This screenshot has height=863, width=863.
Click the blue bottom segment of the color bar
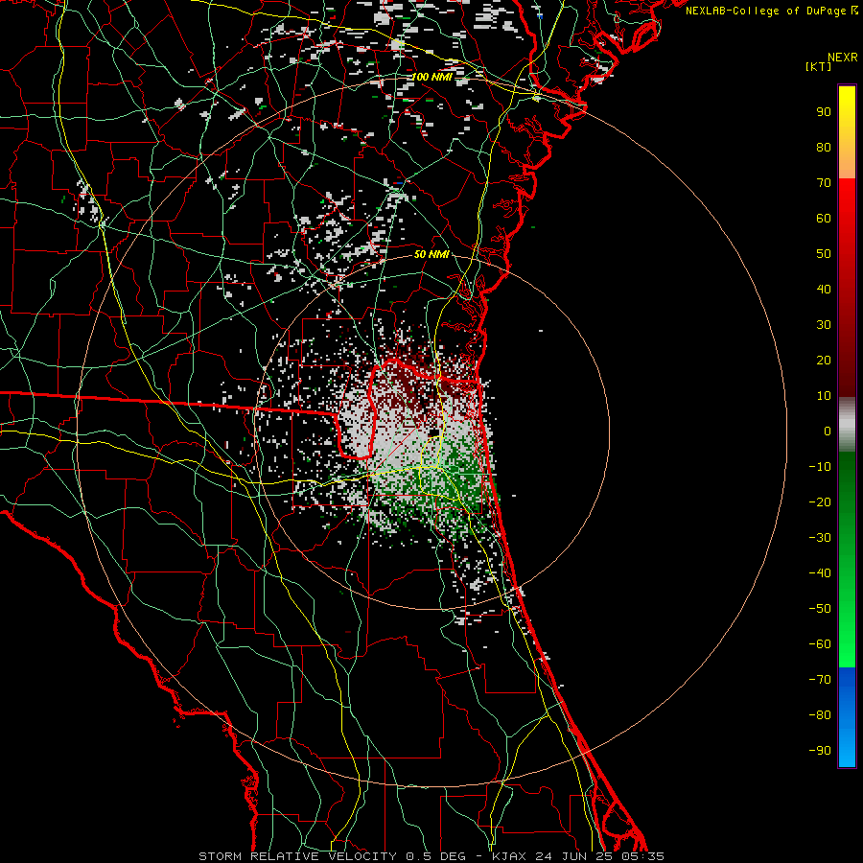pyautogui.click(x=847, y=717)
